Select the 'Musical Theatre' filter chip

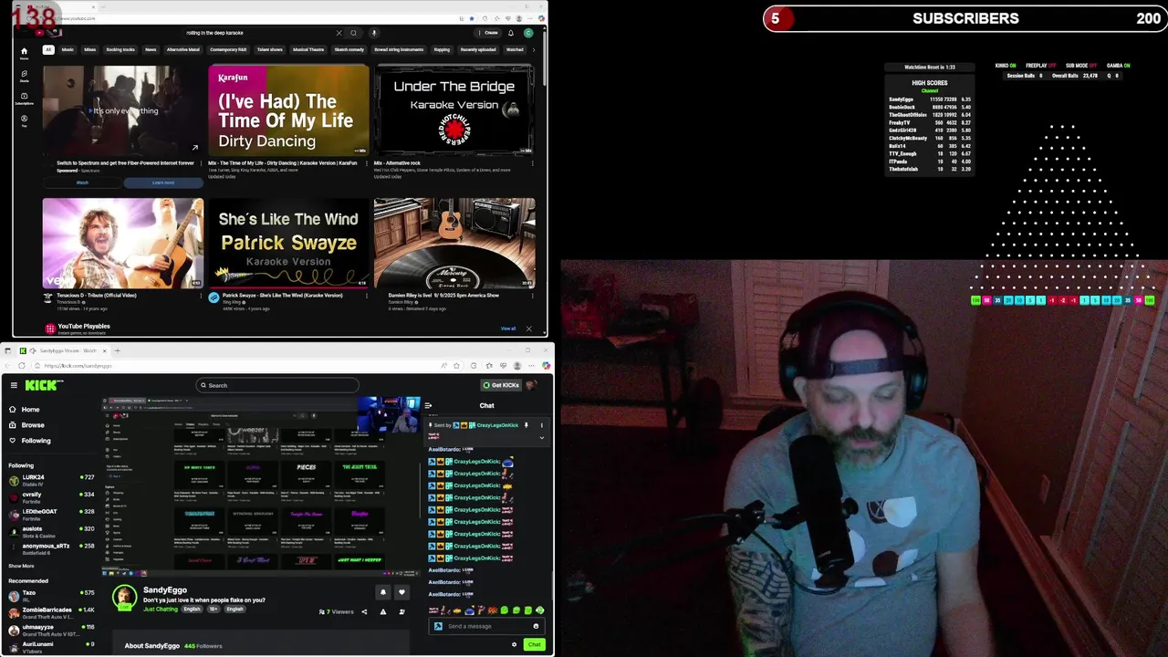(x=308, y=49)
